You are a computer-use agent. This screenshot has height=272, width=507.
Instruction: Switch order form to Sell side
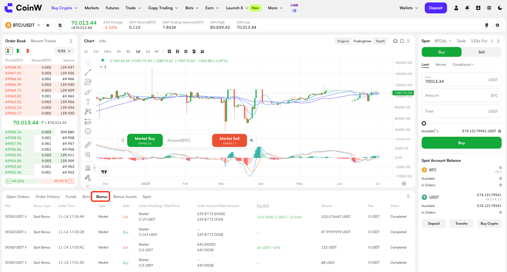pyautogui.click(x=481, y=52)
